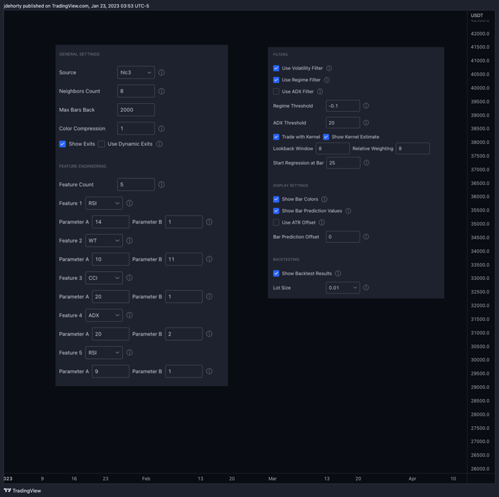Click the info icon next to Source
The width and height of the screenshot is (499, 497).
pyautogui.click(x=161, y=73)
